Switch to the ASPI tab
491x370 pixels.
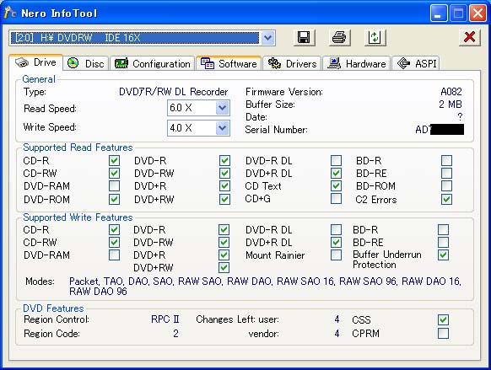click(x=416, y=63)
